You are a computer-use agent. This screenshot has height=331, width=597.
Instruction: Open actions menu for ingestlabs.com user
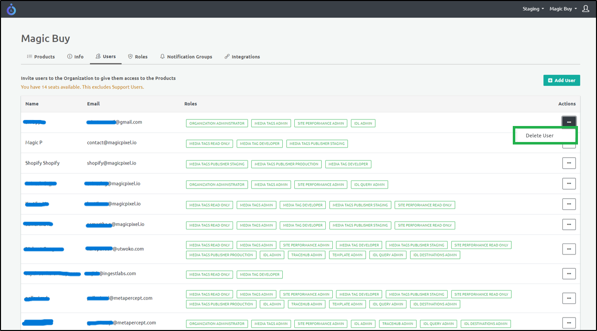[x=569, y=273]
